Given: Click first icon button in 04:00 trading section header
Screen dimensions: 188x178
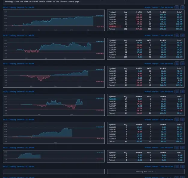Looking at the screenshot, I should (x=177, y=36).
